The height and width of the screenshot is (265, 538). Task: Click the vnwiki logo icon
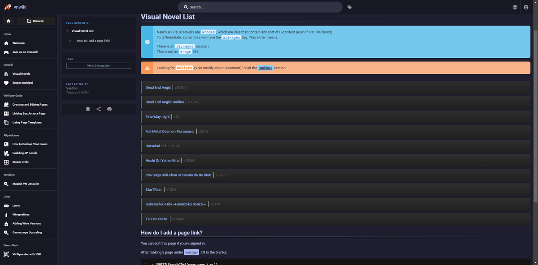[x=7, y=6]
